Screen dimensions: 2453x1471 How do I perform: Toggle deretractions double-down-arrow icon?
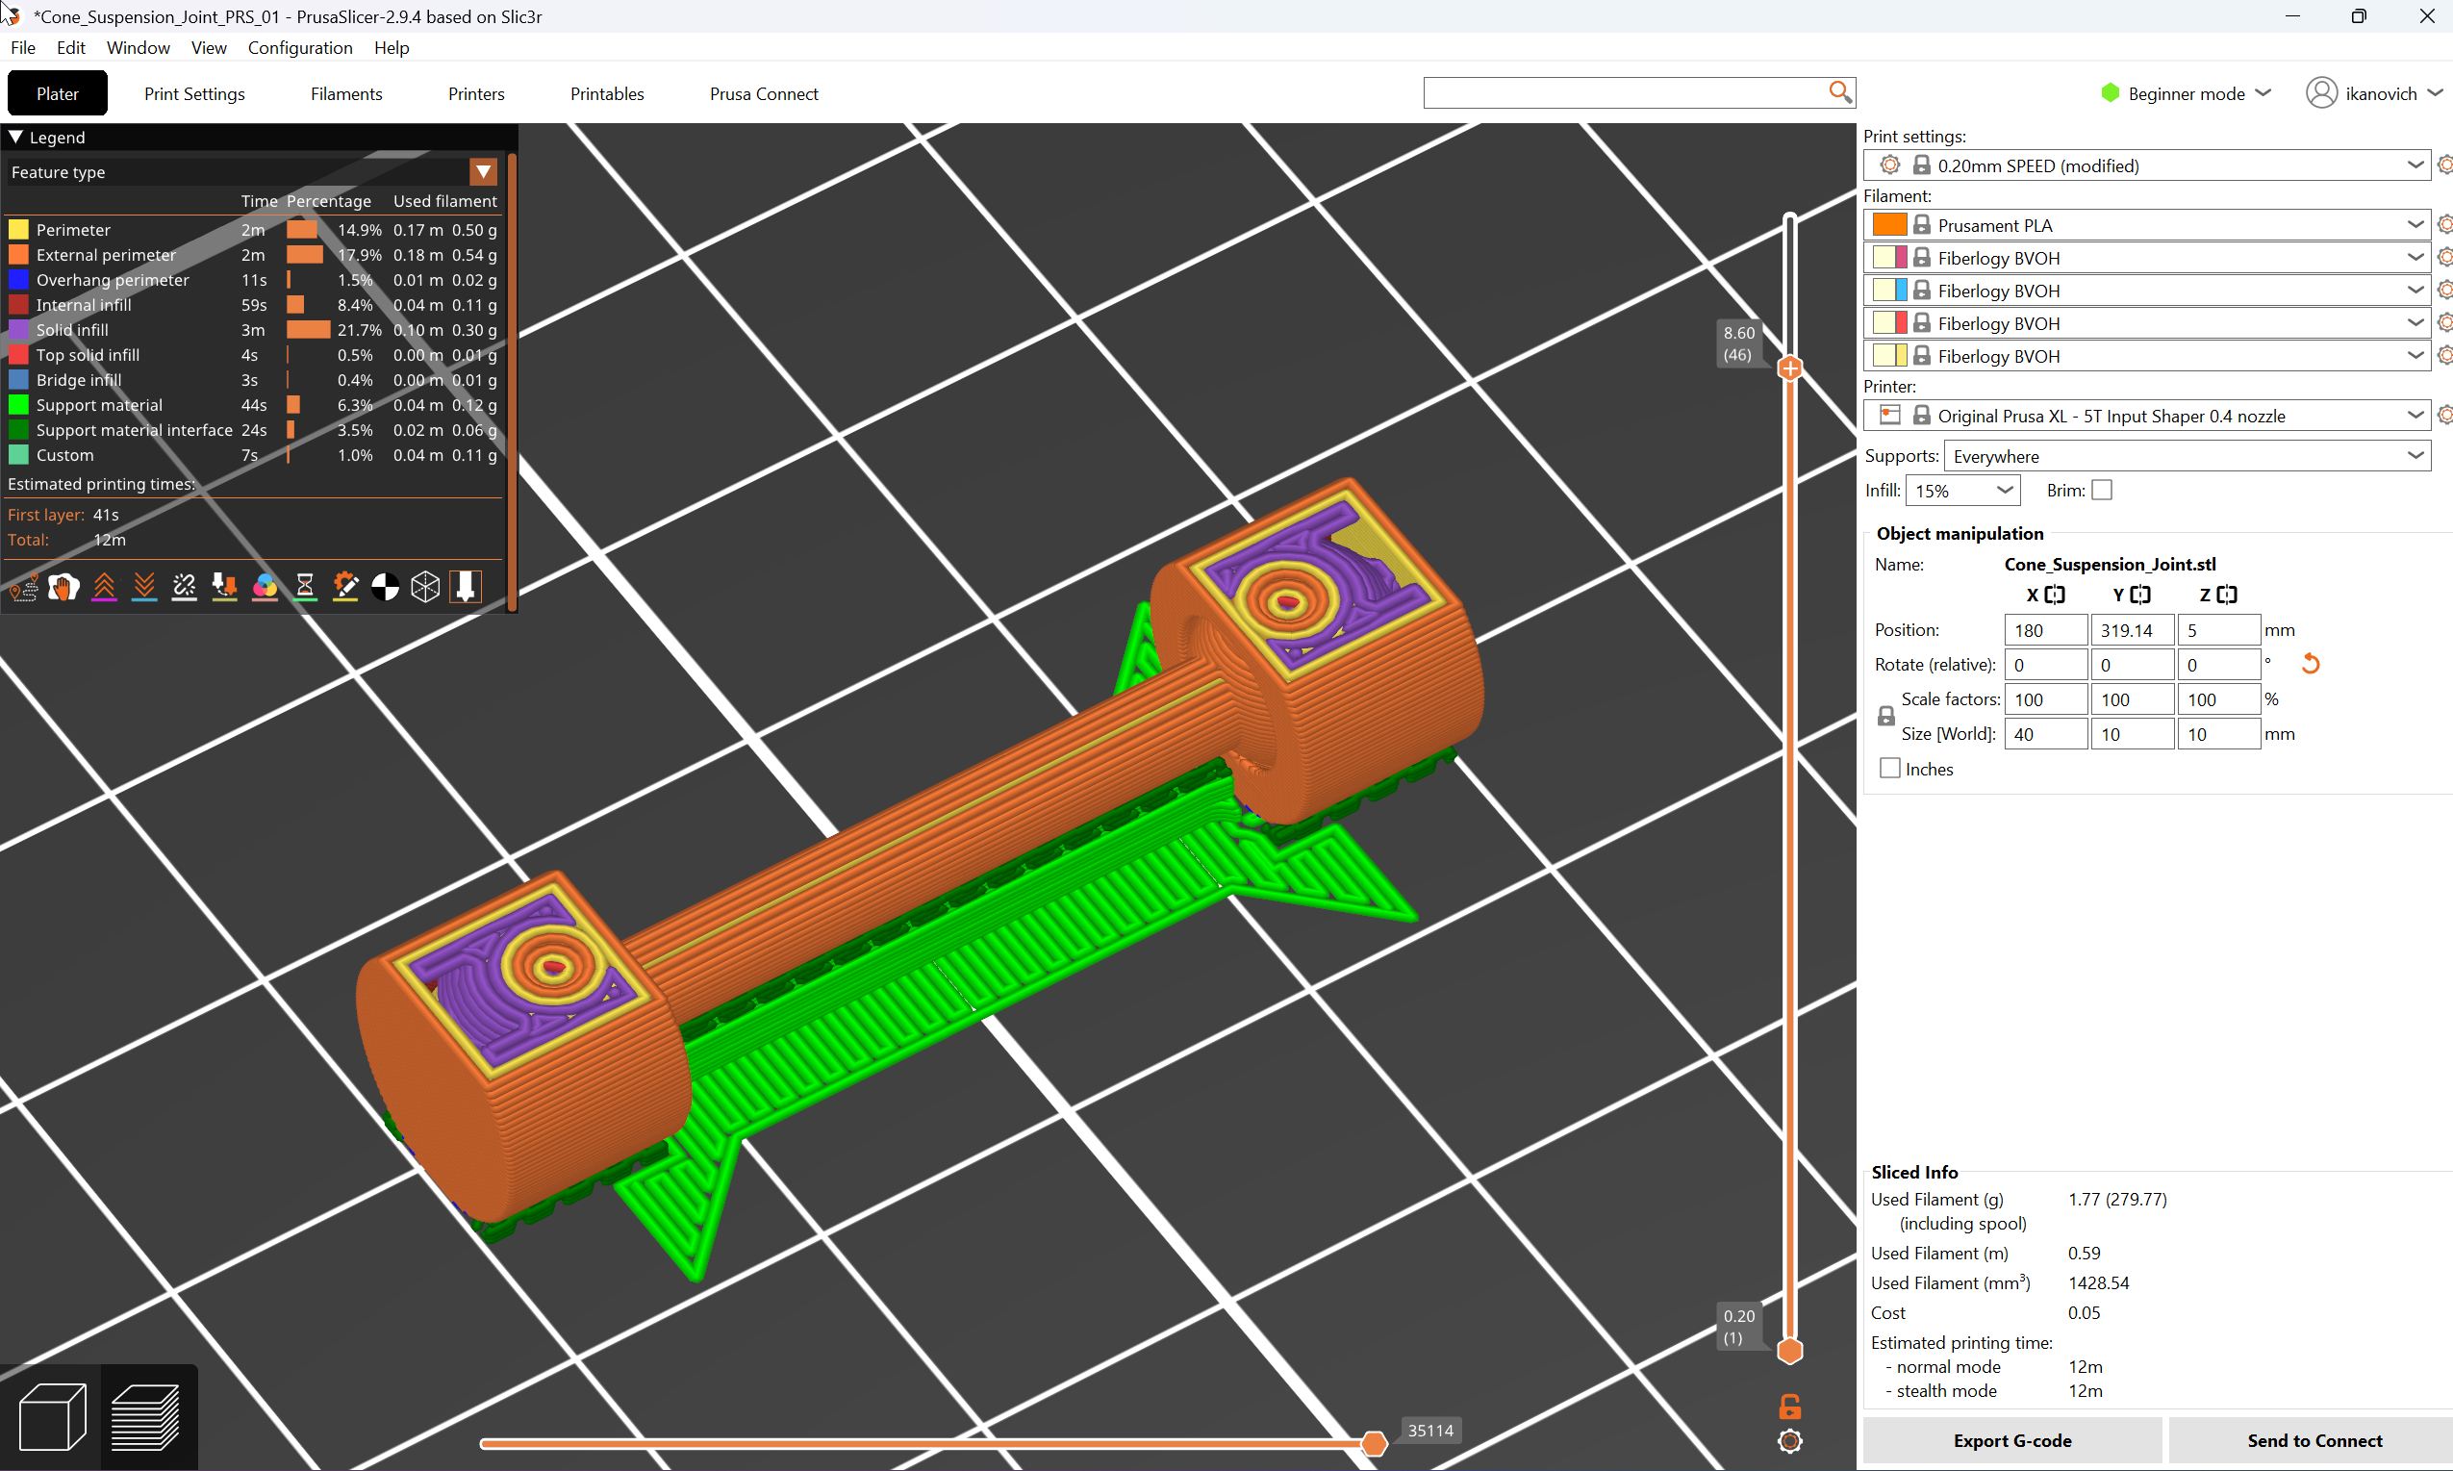click(143, 588)
